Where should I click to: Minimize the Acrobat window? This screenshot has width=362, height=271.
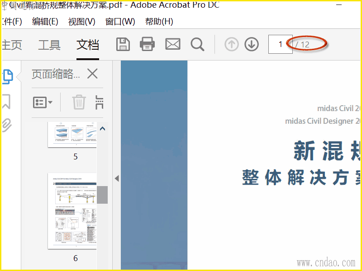[x=339, y=5]
